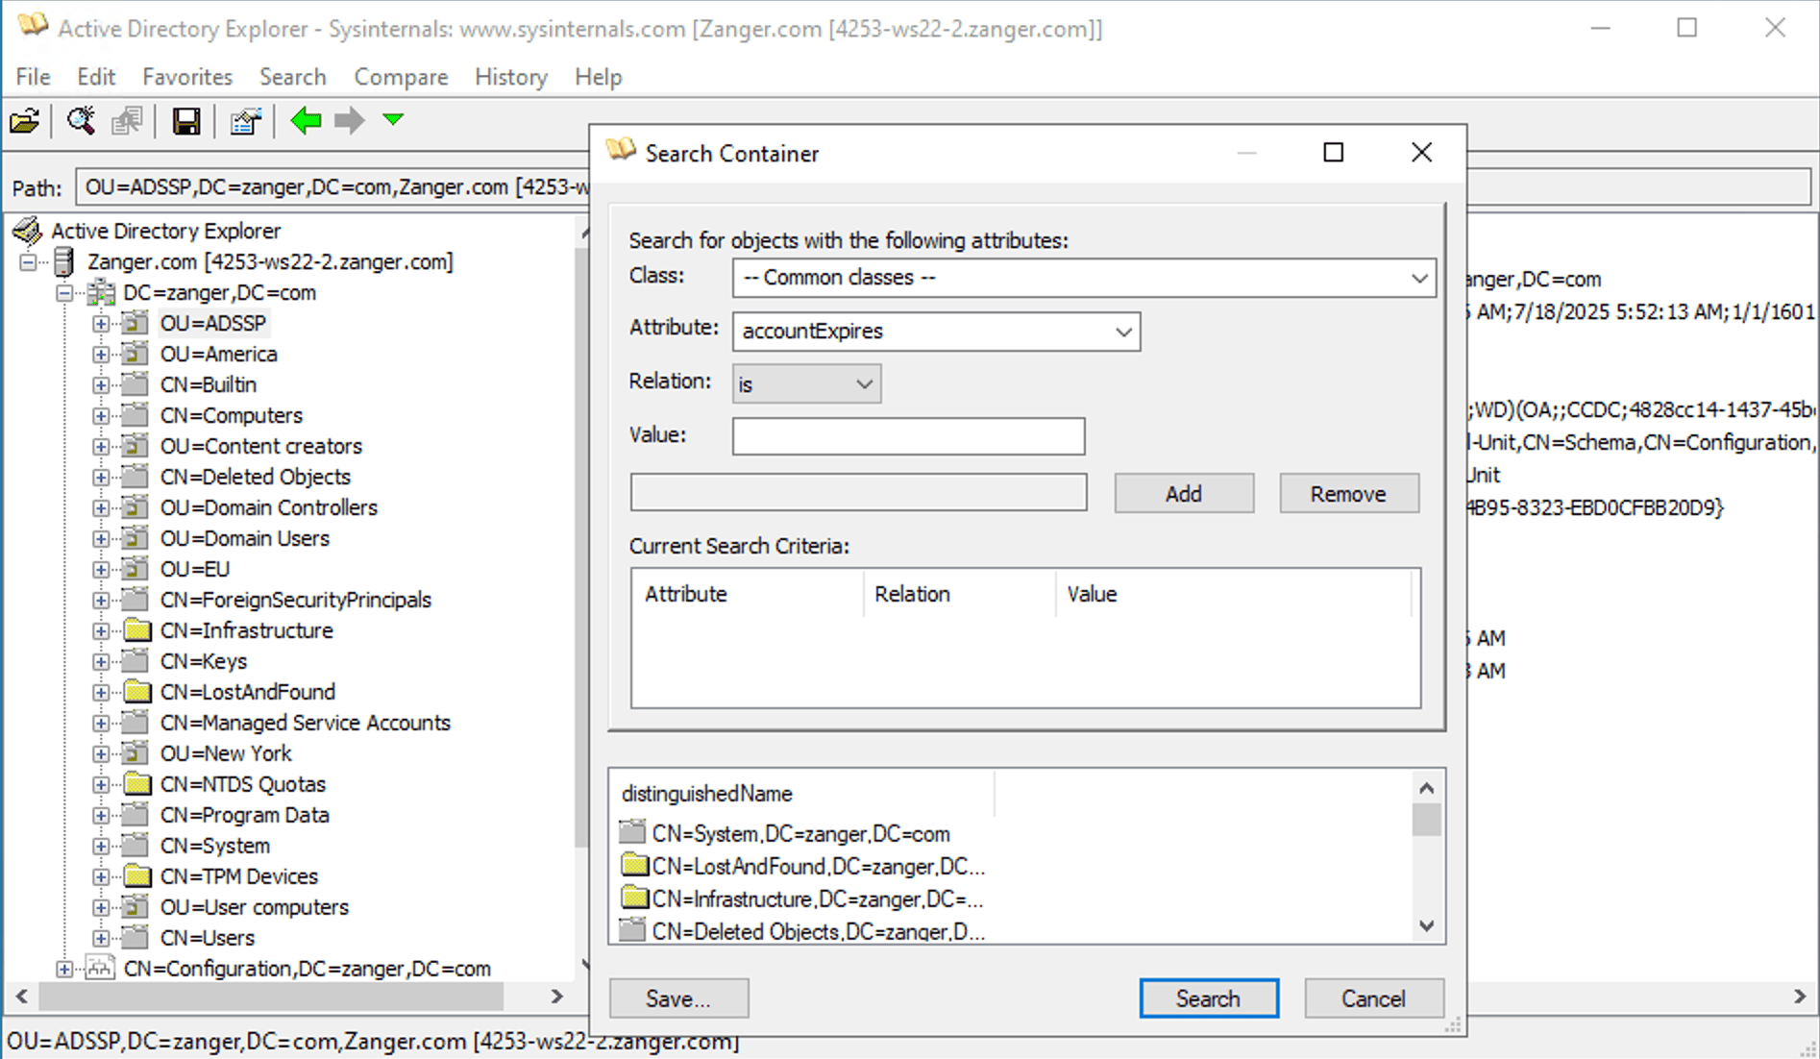Screen dimensions: 1820x1059
Task: Click the folder icon beside CN=LostAndFound result
Action: 634,866
